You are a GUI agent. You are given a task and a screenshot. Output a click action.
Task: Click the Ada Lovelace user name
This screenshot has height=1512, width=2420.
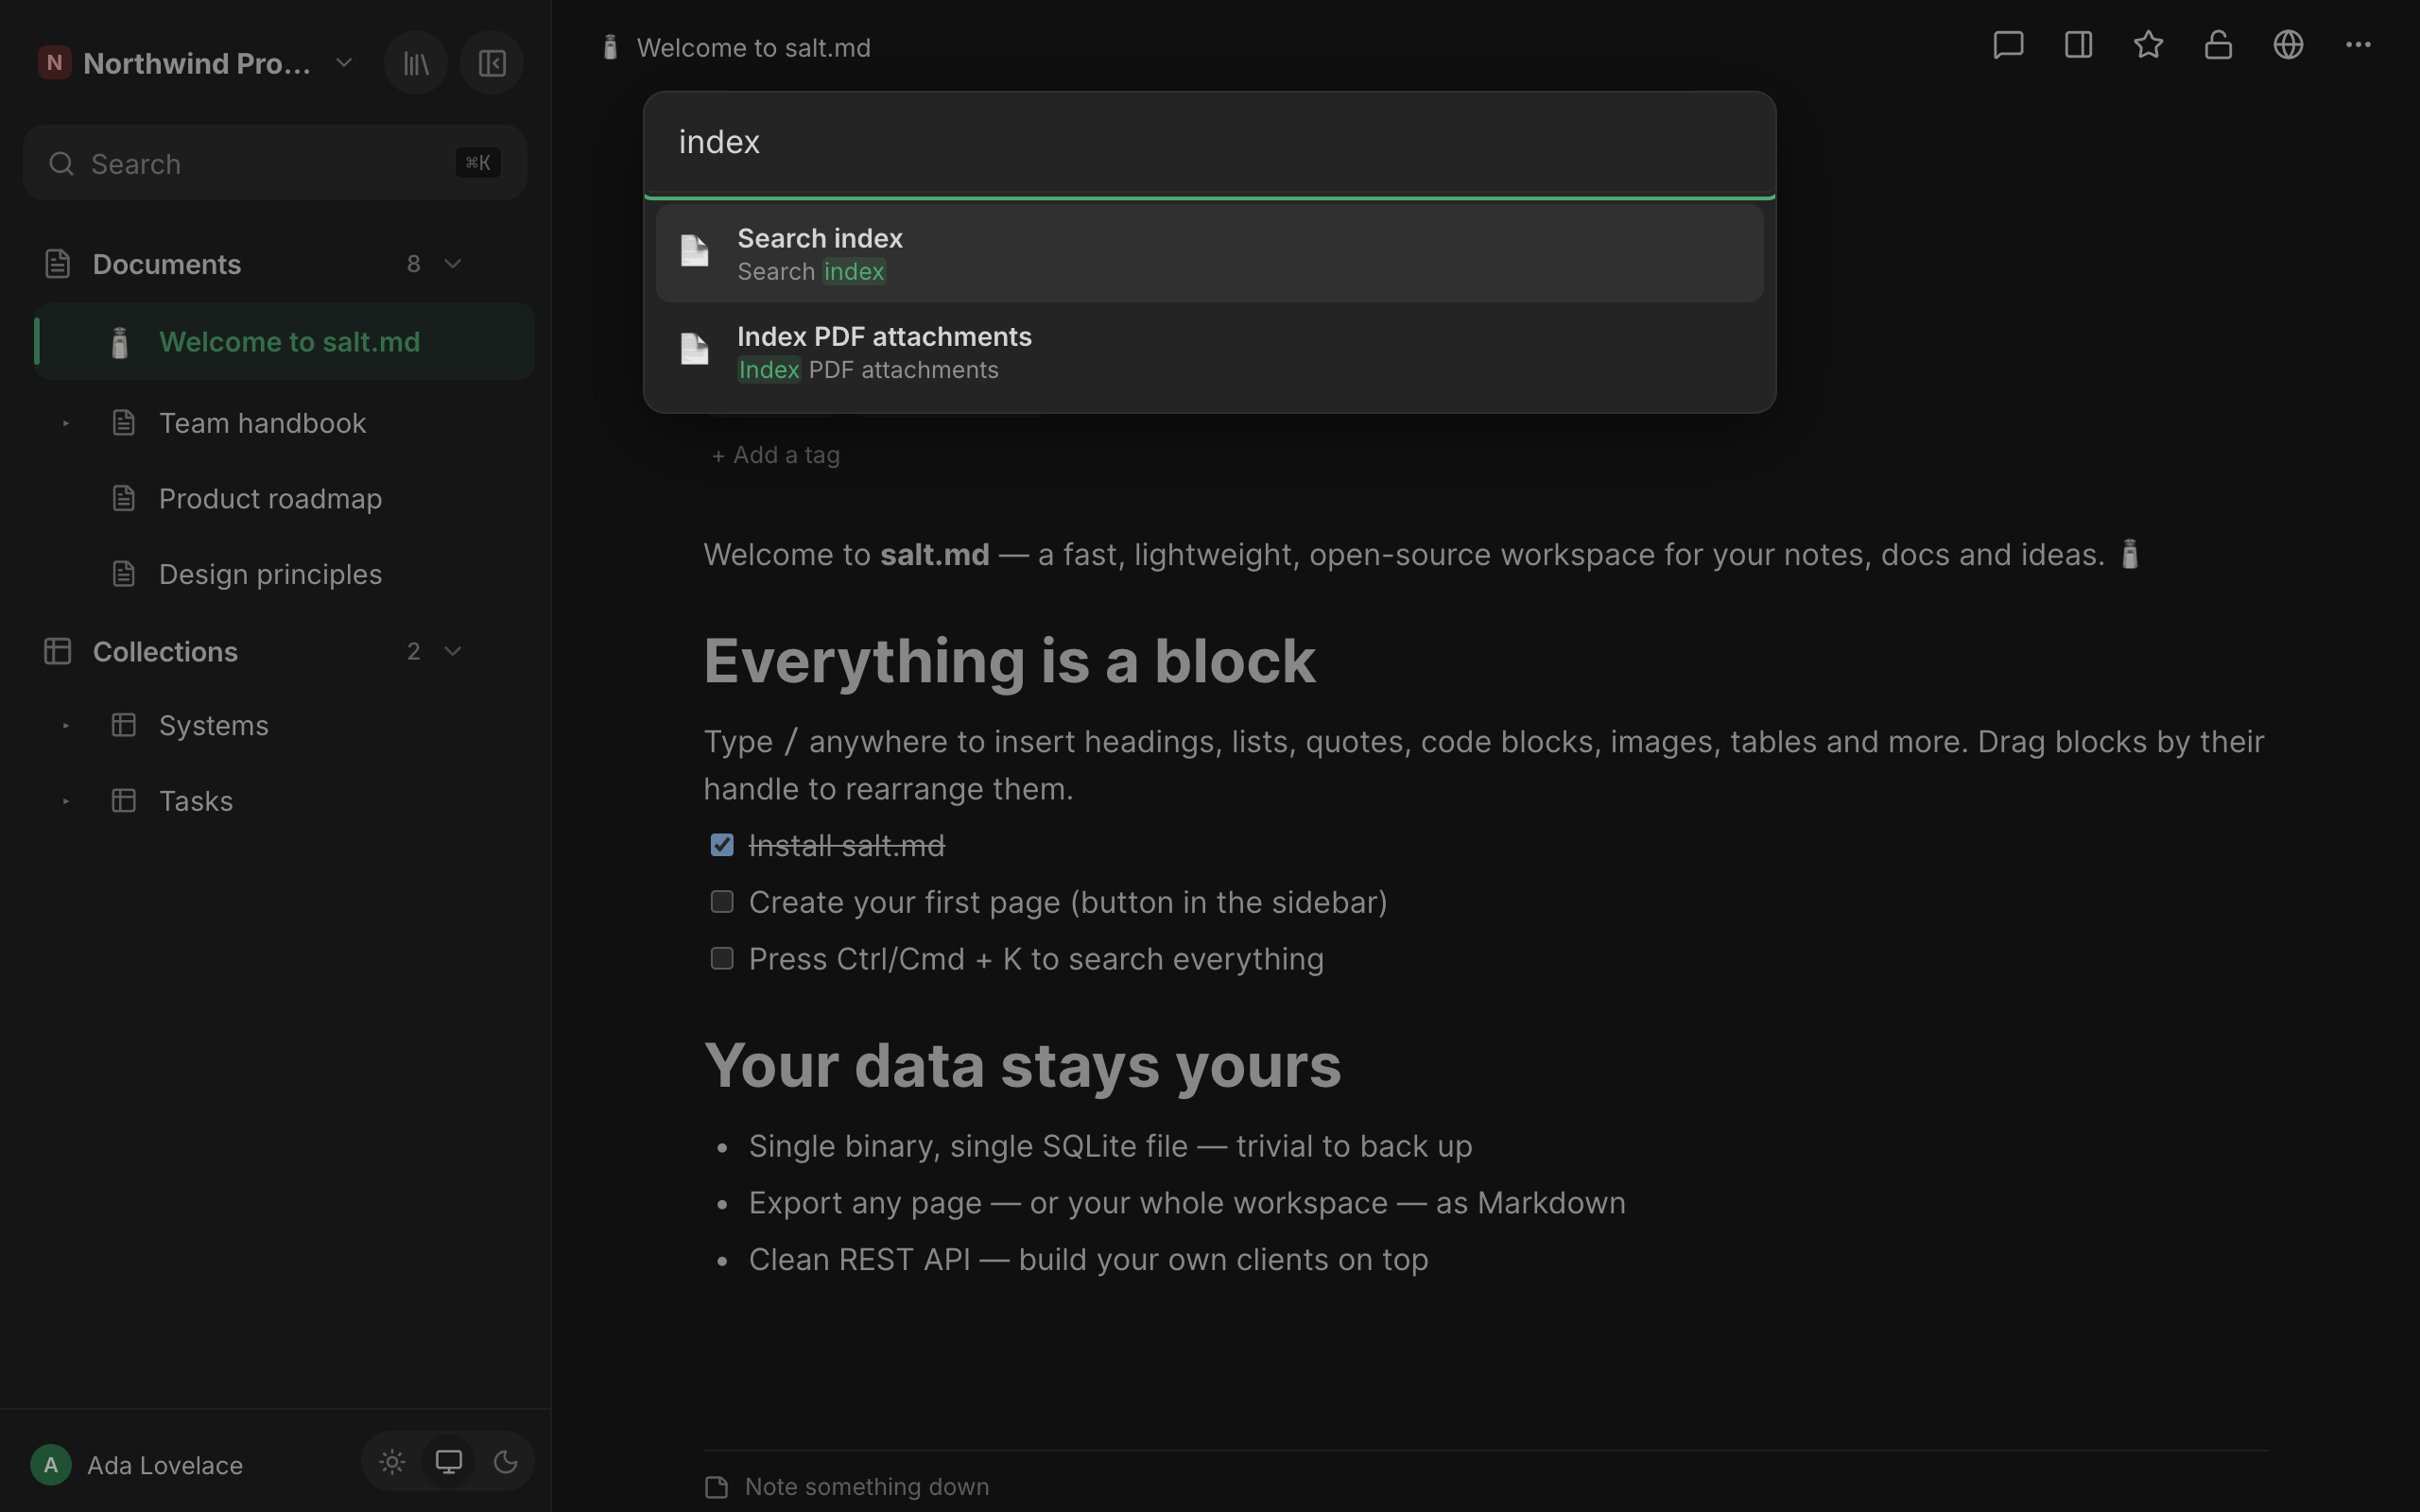tap(165, 1465)
